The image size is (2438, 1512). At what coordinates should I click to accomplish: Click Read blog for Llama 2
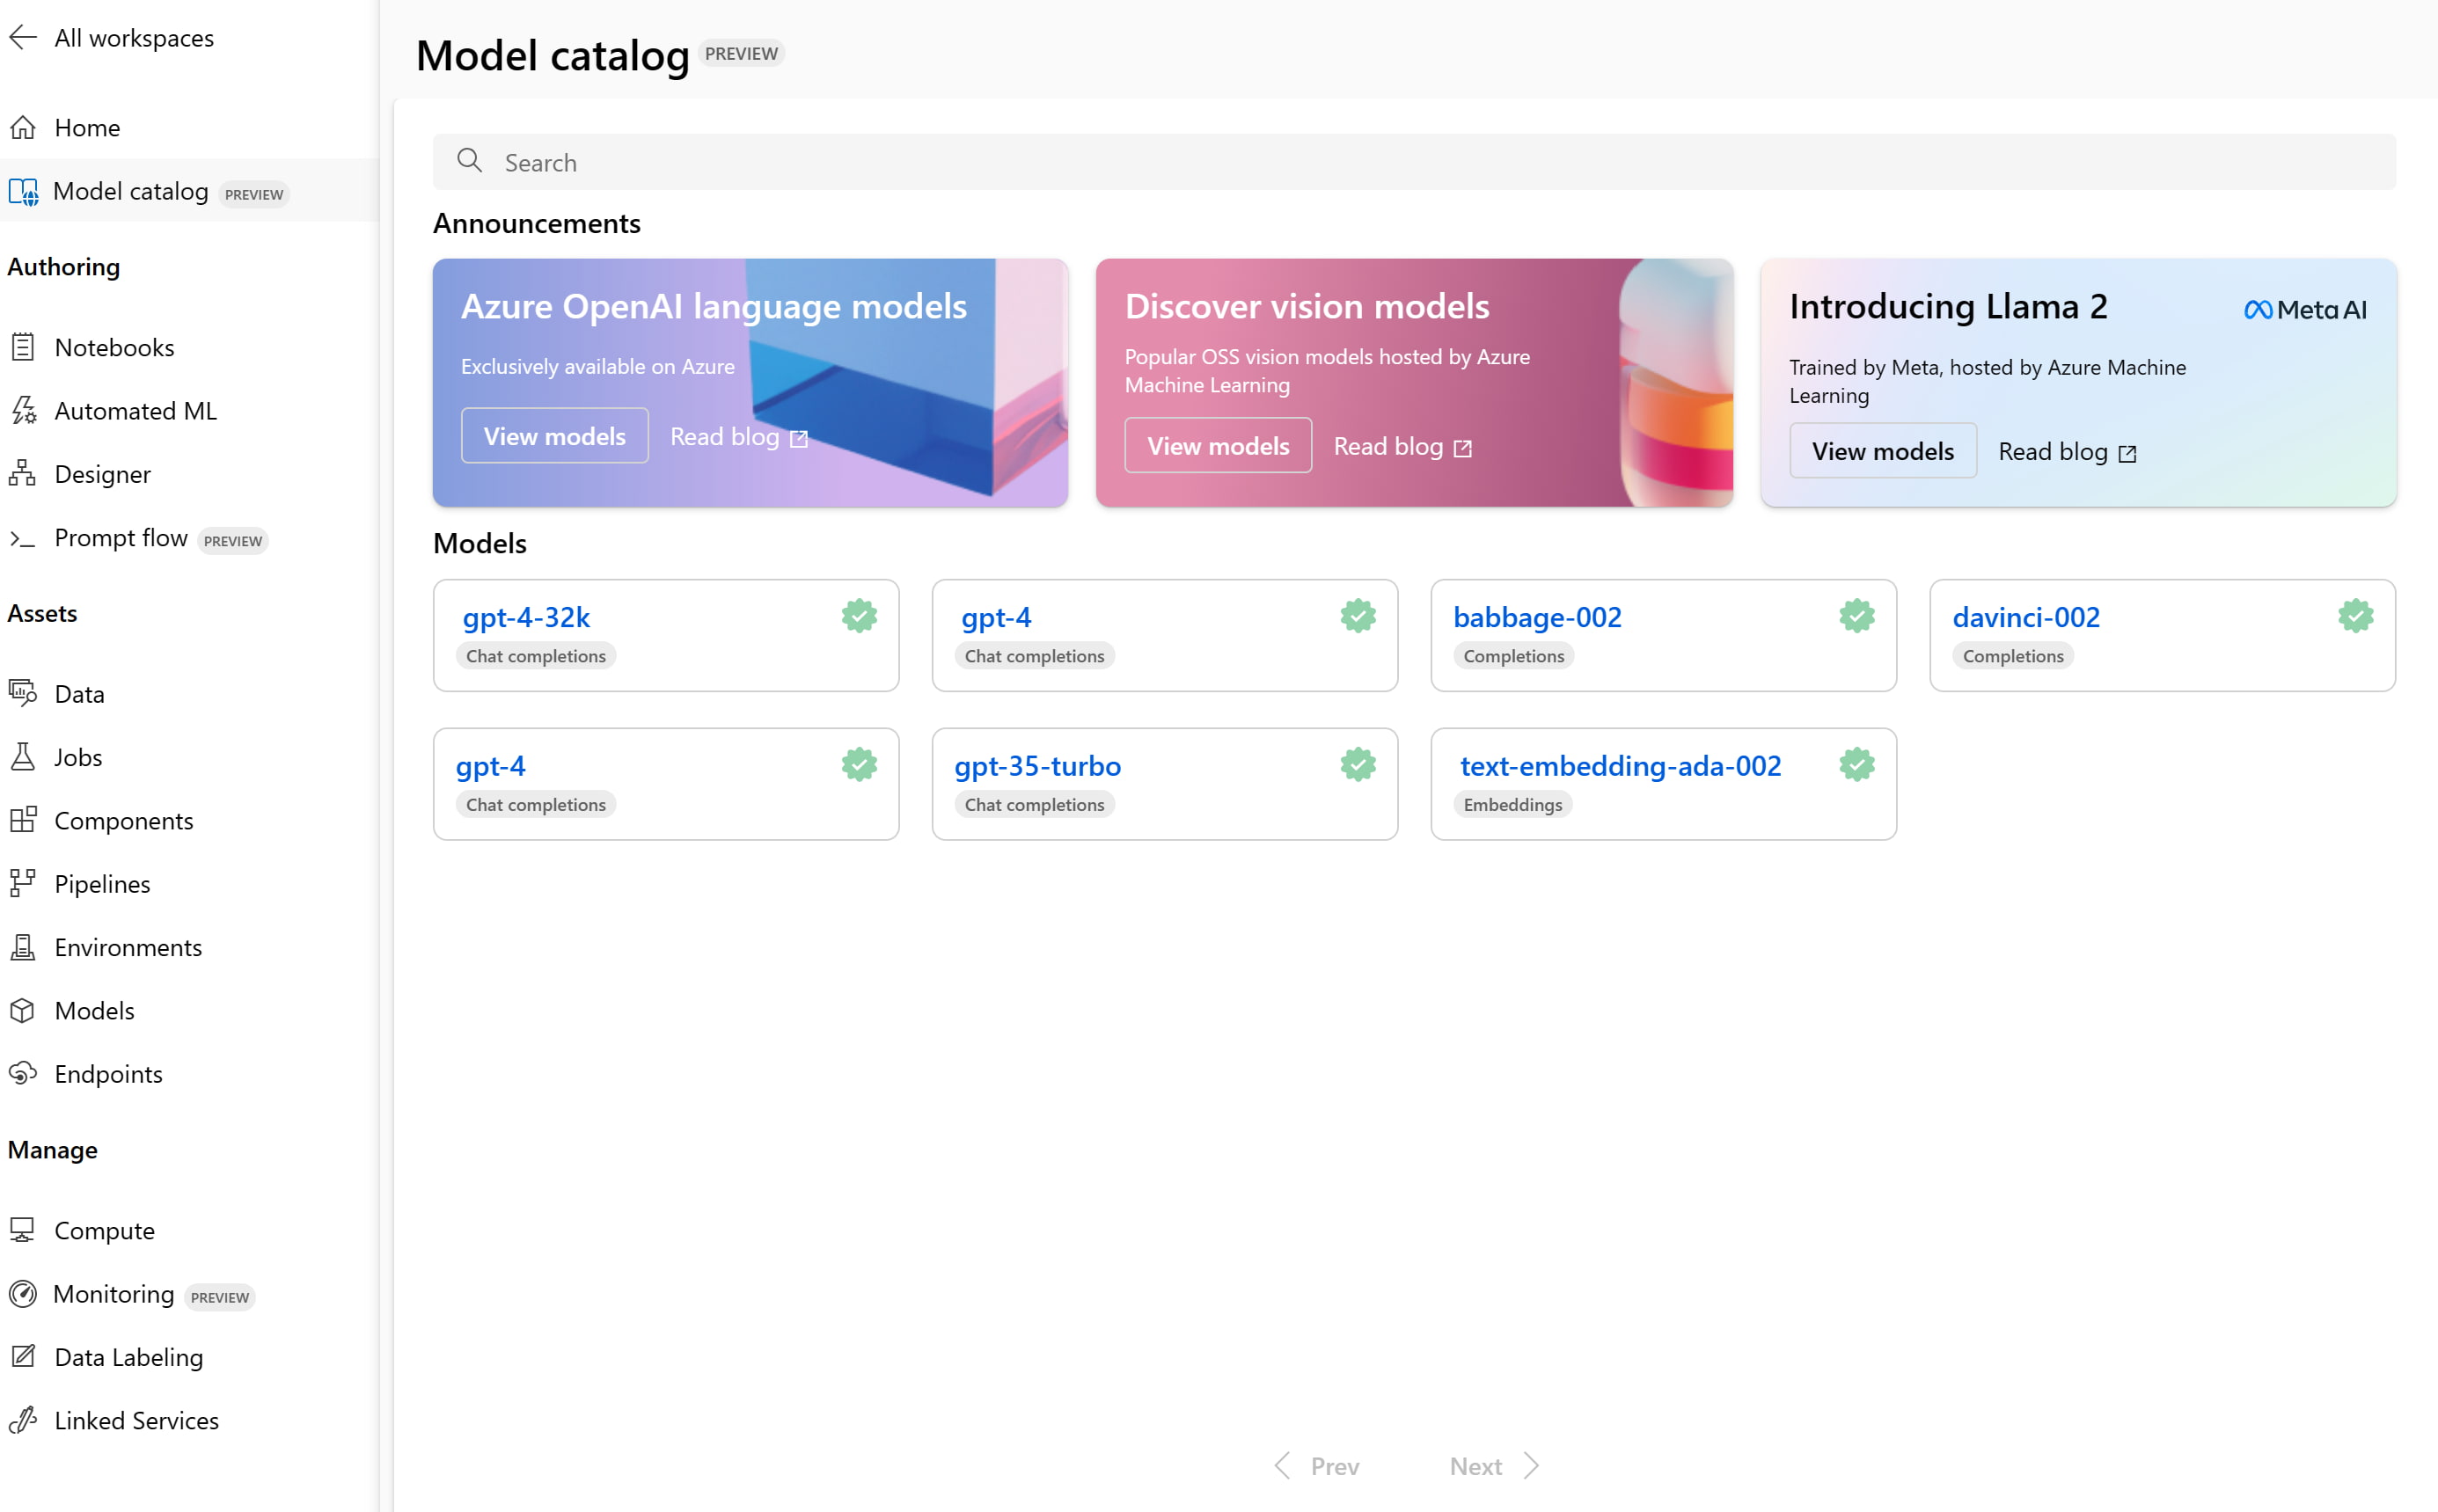point(2067,451)
